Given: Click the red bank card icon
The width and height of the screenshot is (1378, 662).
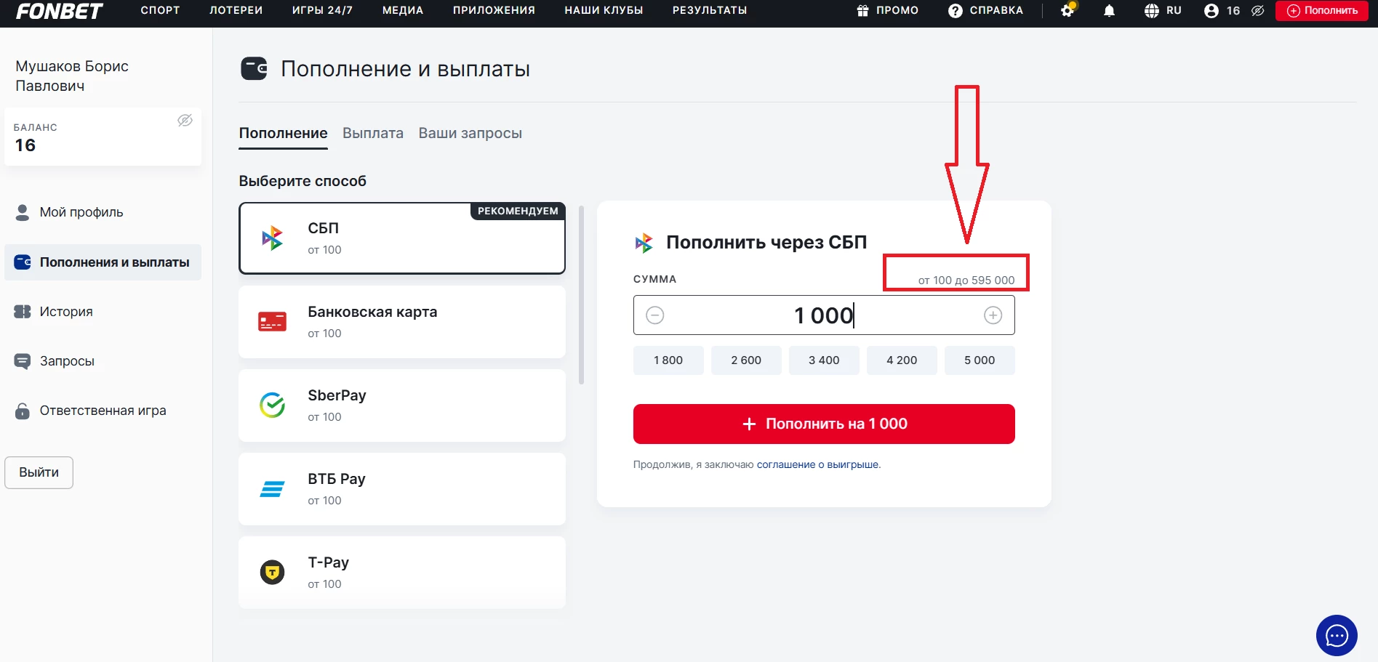Looking at the screenshot, I should pos(272,322).
